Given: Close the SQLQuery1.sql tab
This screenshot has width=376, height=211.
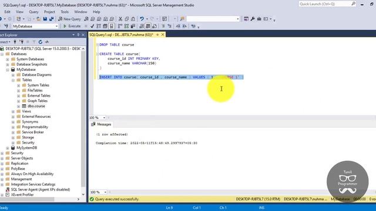Looking at the screenshot, I should click(x=163, y=35).
